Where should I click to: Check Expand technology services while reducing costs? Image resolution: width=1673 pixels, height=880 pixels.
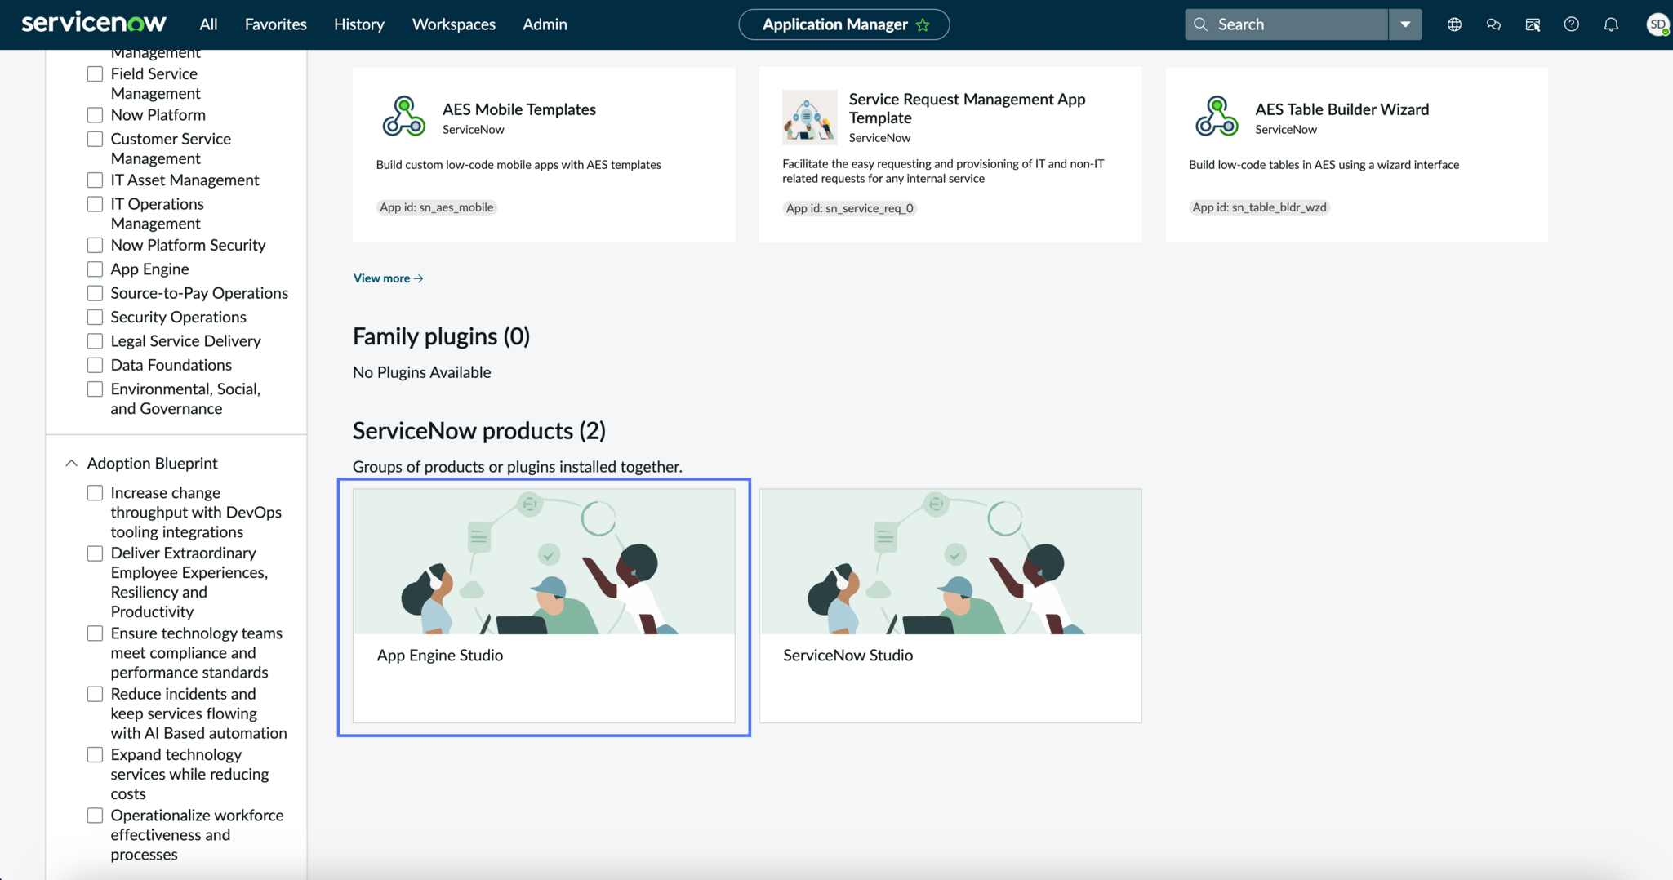pos(96,755)
